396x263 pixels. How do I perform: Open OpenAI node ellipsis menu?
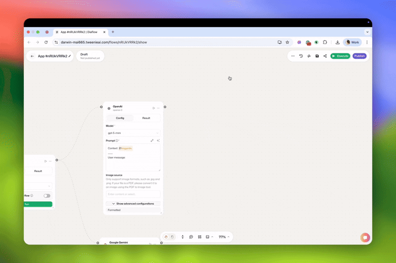point(158,108)
